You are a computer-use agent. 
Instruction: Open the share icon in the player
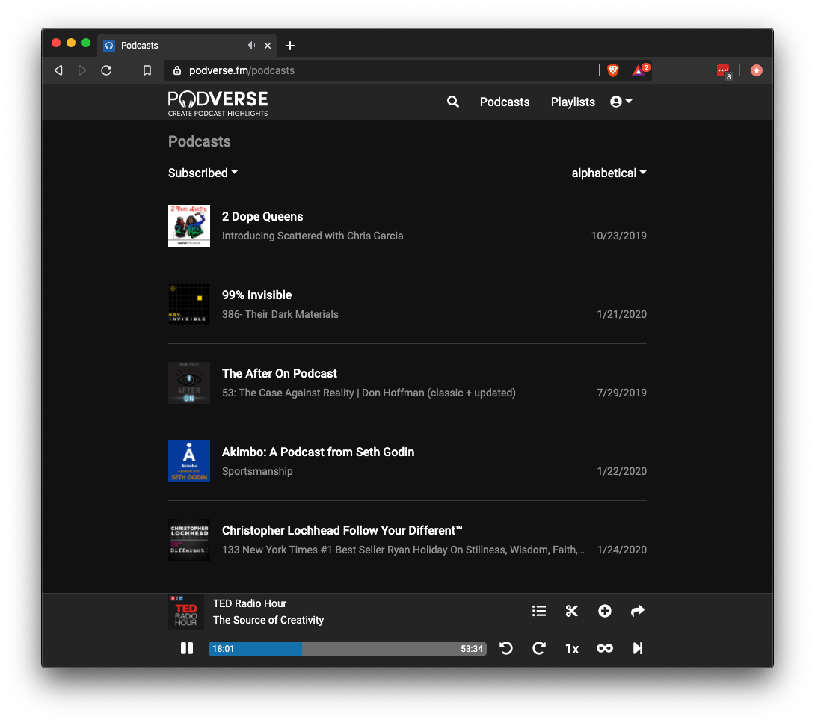click(x=638, y=611)
